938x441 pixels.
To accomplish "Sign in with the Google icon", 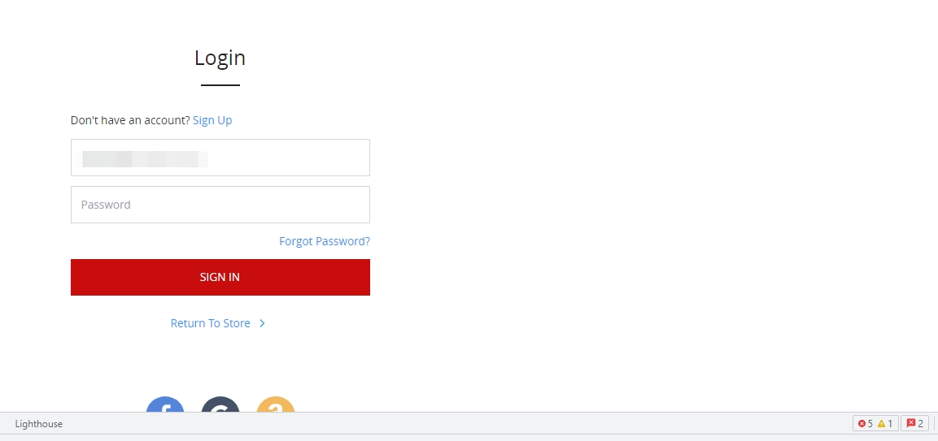I will [x=220, y=405].
